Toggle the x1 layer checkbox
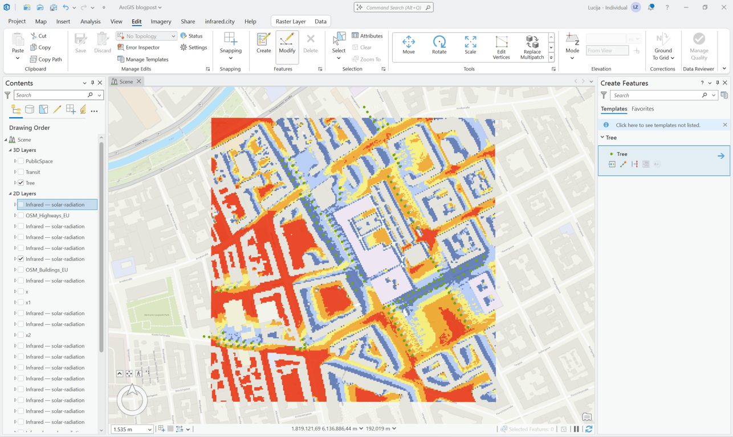The image size is (733, 437). point(21,302)
